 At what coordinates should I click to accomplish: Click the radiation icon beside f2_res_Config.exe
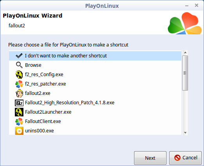click(19, 75)
